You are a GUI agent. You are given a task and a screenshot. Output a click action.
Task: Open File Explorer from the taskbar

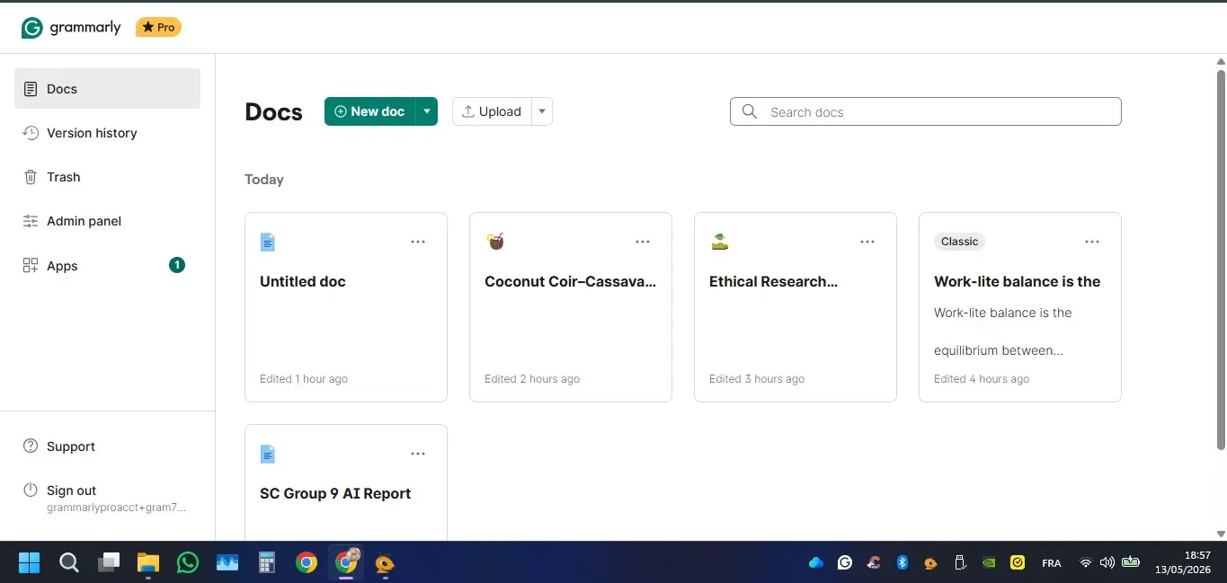pos(148,563)
